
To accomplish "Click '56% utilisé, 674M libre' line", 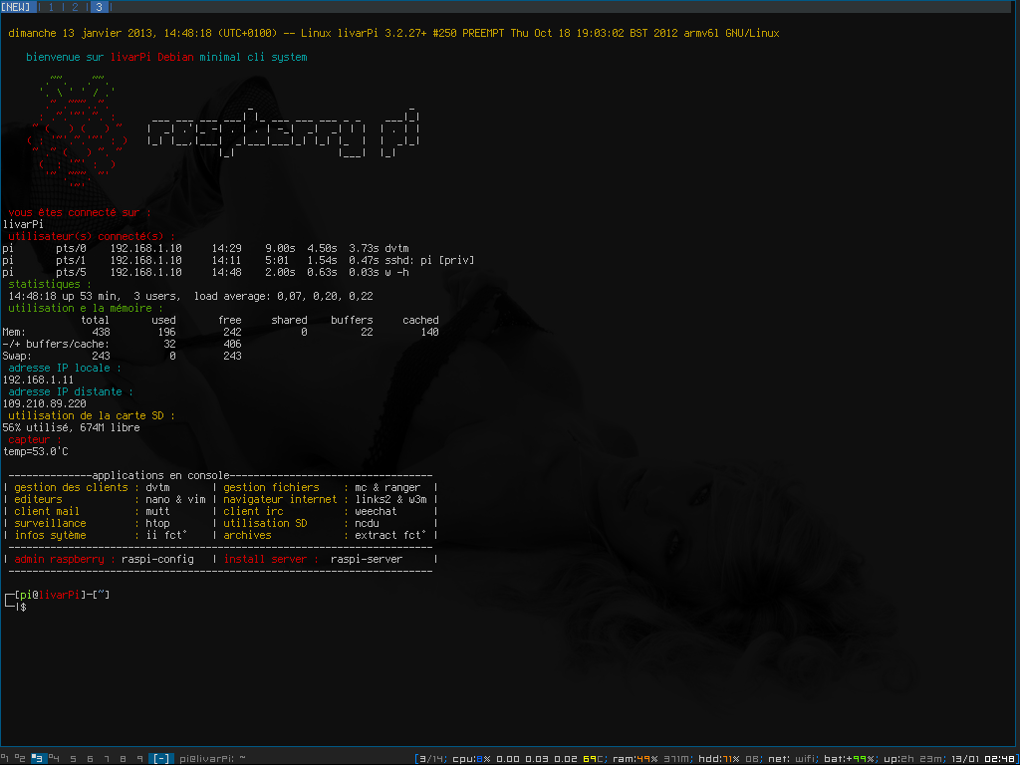I will coord(71,427).
